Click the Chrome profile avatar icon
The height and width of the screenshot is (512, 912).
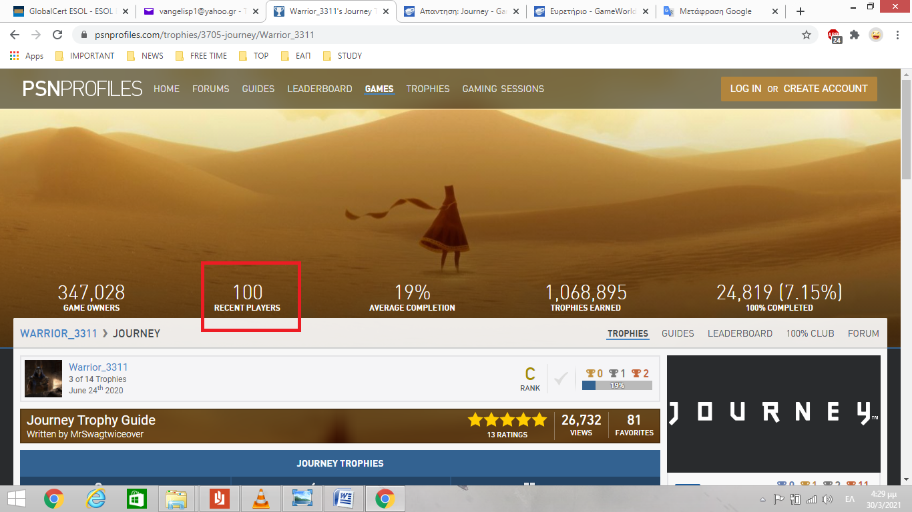tap(875, 35)
